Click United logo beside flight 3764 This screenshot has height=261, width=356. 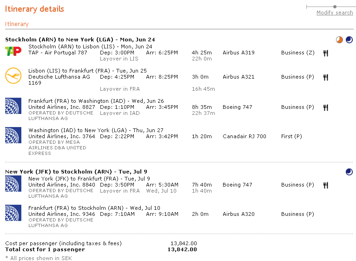pos(13,135)
